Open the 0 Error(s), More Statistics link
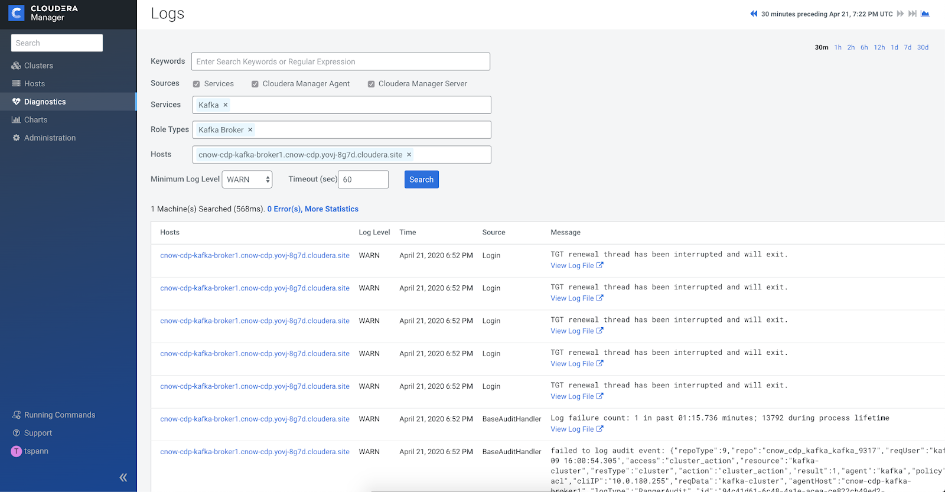 (x=313, y=209)
